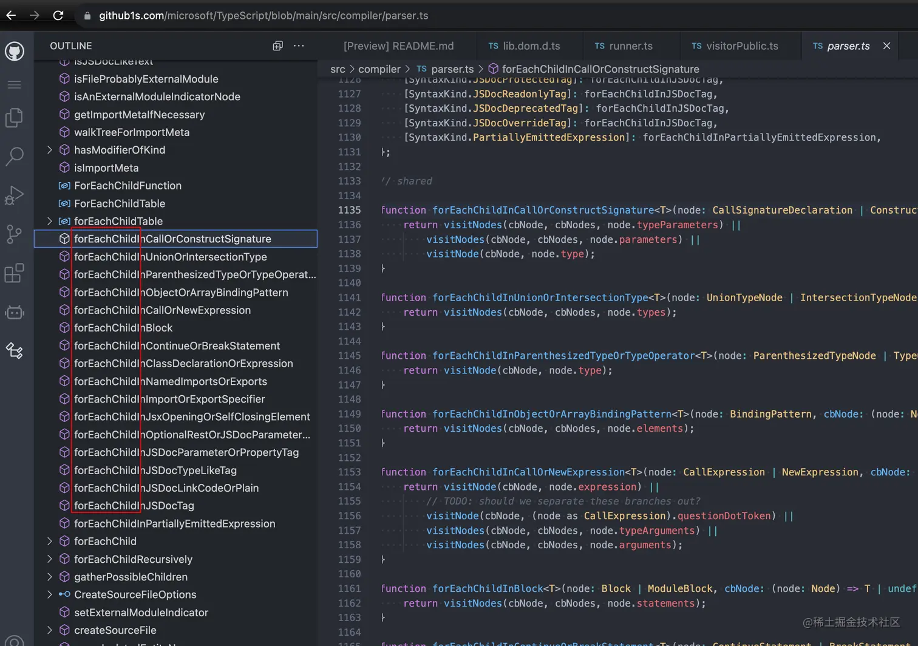The height and width of the screenshot is (646, 918).
Task: Expand the gatherPossibleChildren outline node
Action: coord(50,577)
